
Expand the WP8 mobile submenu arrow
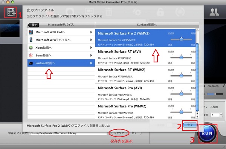point(91,40)
